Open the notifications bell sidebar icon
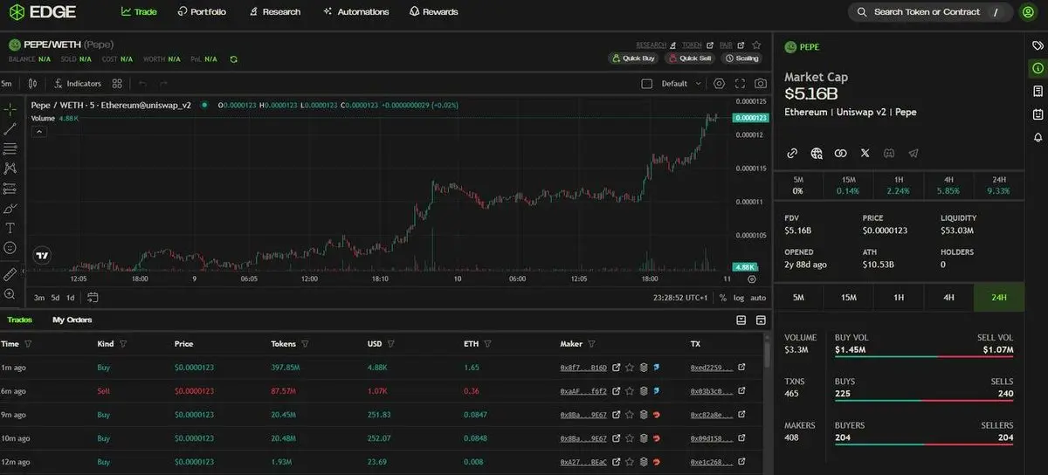Viewport: 1048px width, 475px height. [x=1038, y=137]
